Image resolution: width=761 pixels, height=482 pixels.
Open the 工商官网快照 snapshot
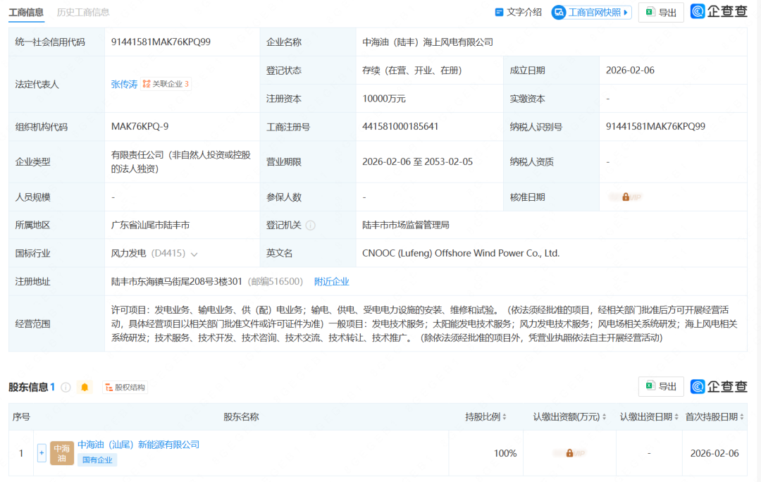click(590, 13)
